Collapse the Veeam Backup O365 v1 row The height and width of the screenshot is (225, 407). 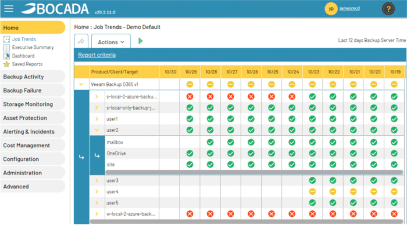(x=81, y=84)
